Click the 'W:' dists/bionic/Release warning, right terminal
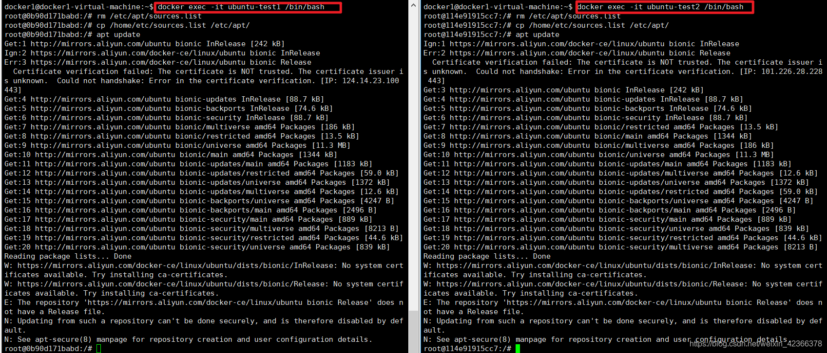The width and height of the screenshot is (827, 353). [x=623, y=288]
